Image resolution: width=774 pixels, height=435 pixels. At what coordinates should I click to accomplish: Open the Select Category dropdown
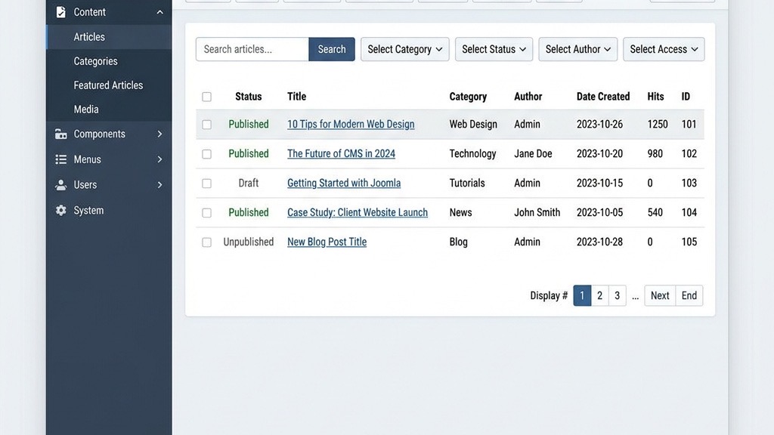[404, 49]
